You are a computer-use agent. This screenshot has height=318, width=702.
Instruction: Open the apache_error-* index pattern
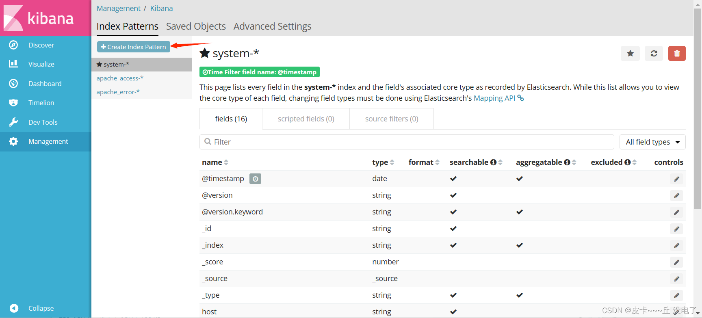[118, 92]
